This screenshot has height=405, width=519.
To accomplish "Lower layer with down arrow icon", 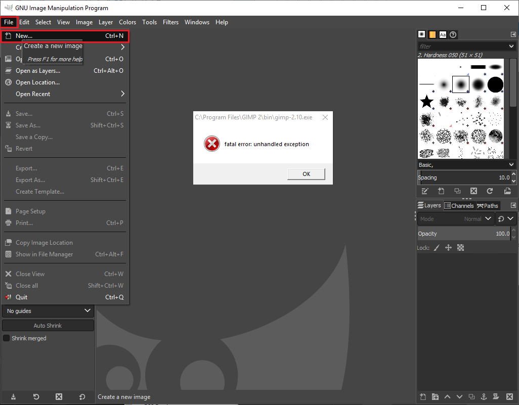I will [459, 397].
